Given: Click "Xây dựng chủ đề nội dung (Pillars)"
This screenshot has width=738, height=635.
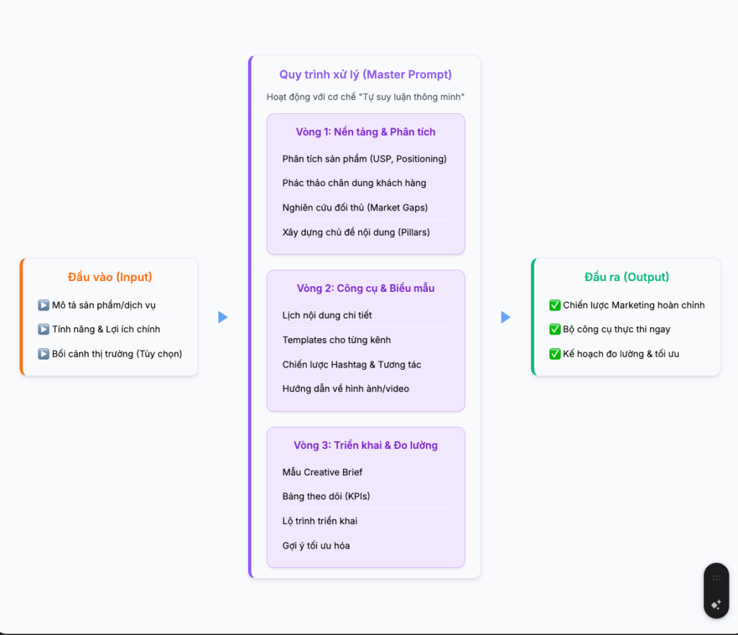Looking at the screenshot, I should point(356,233).
